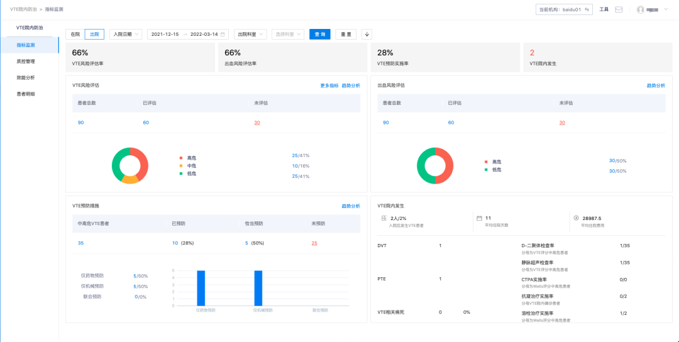
Task: Click the CTPA实施率 label
Action: point(535,280)
